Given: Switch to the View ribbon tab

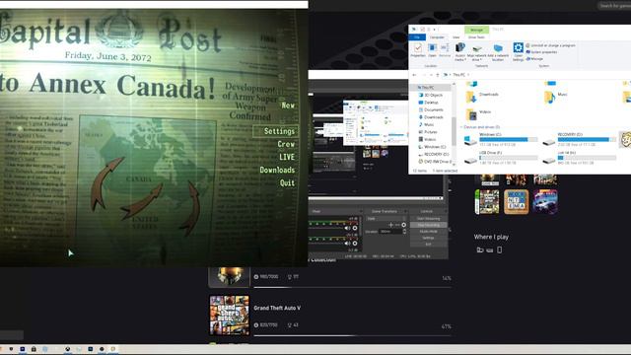Looking at the screenshot, I should click(456, 37).
